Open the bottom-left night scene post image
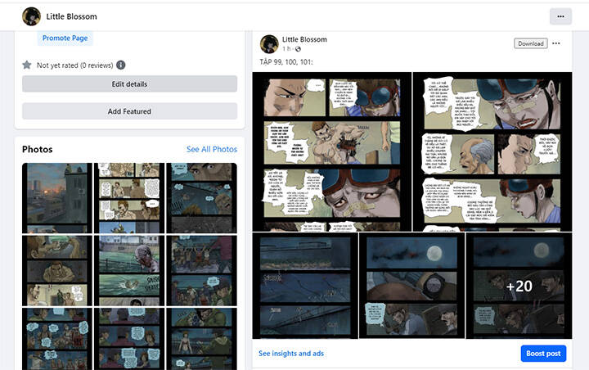The height and width of the screenshot is (370, 589). (x=304, y=286)
